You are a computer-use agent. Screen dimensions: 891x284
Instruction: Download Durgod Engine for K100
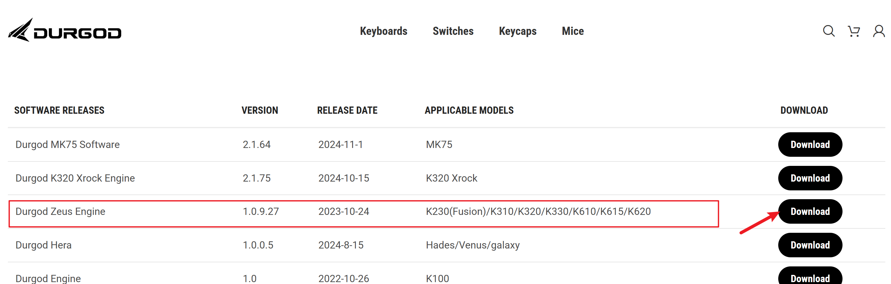coord(810,277)
